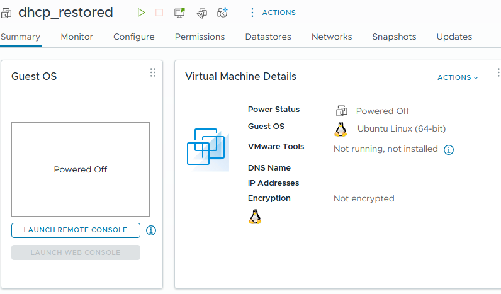The image size is (501, 294).
Task: Open the Configure tab
Action: 134,37
